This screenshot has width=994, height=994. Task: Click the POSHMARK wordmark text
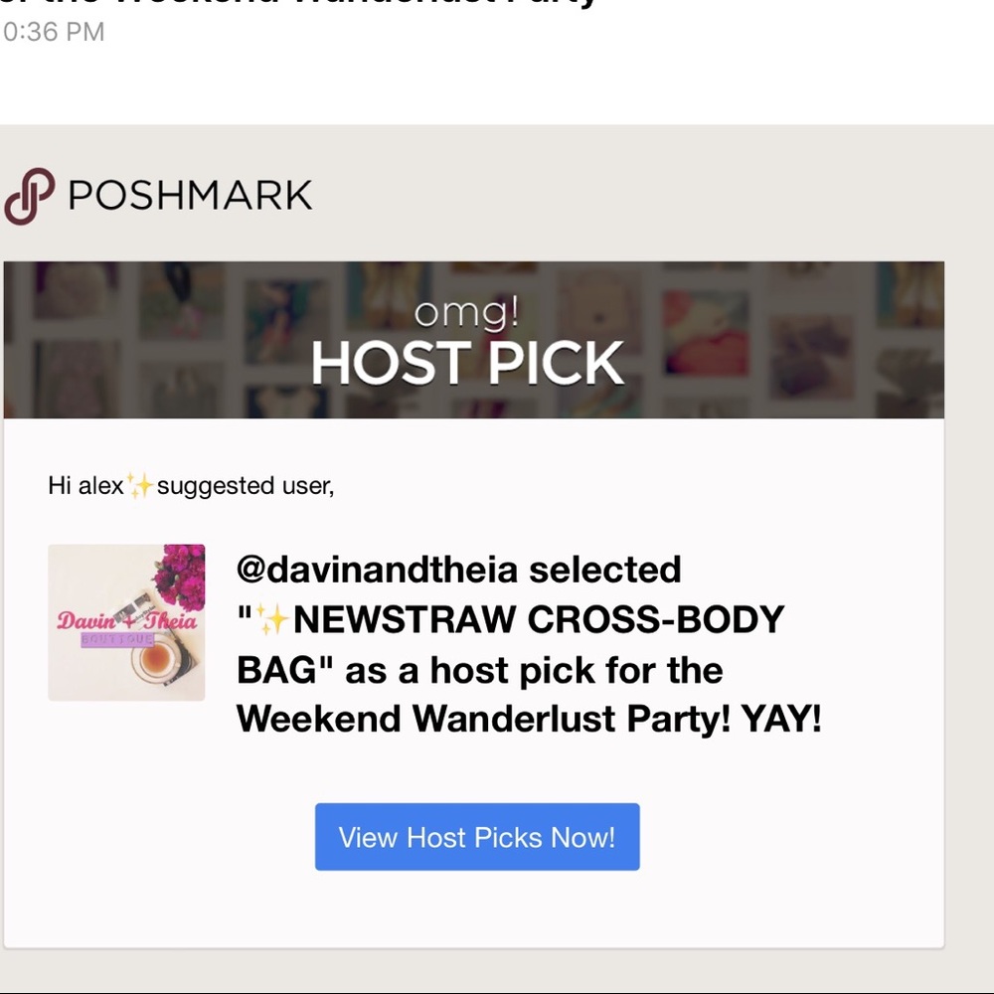(190, 196)
